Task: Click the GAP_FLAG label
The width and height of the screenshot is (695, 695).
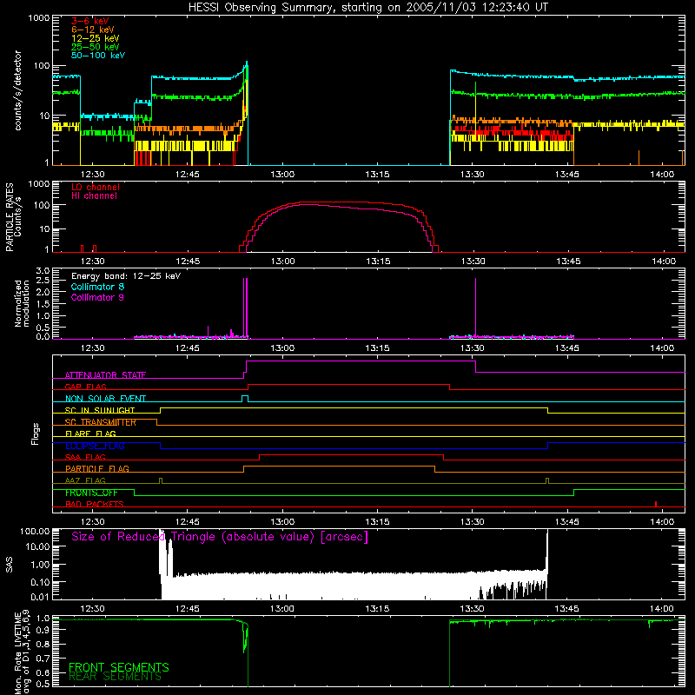Action: click(x=85, y=387)
